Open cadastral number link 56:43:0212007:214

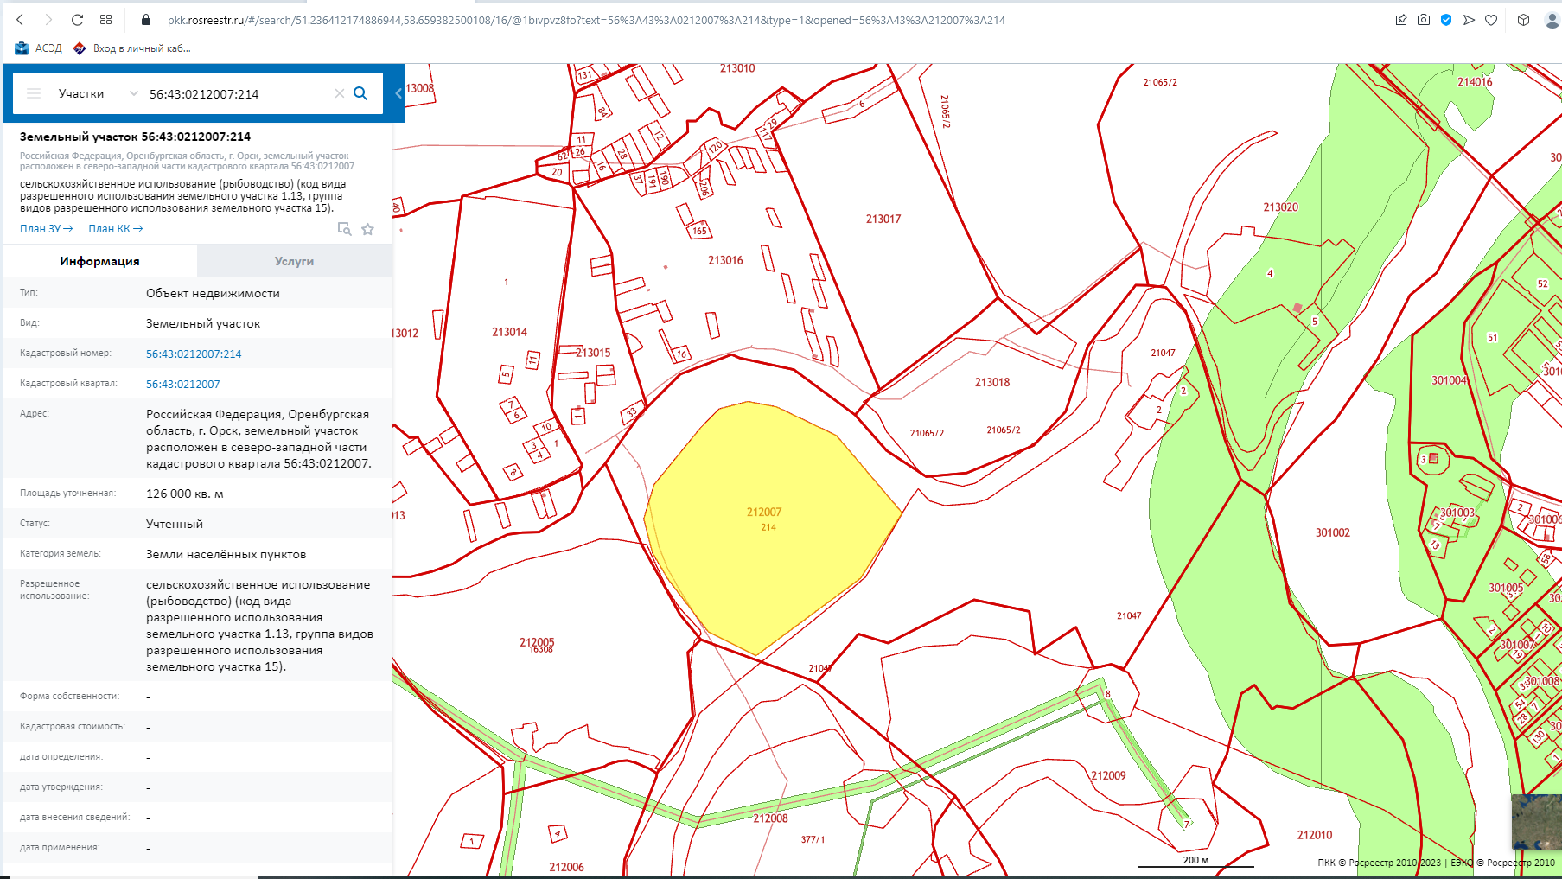[x=194, y=354]
